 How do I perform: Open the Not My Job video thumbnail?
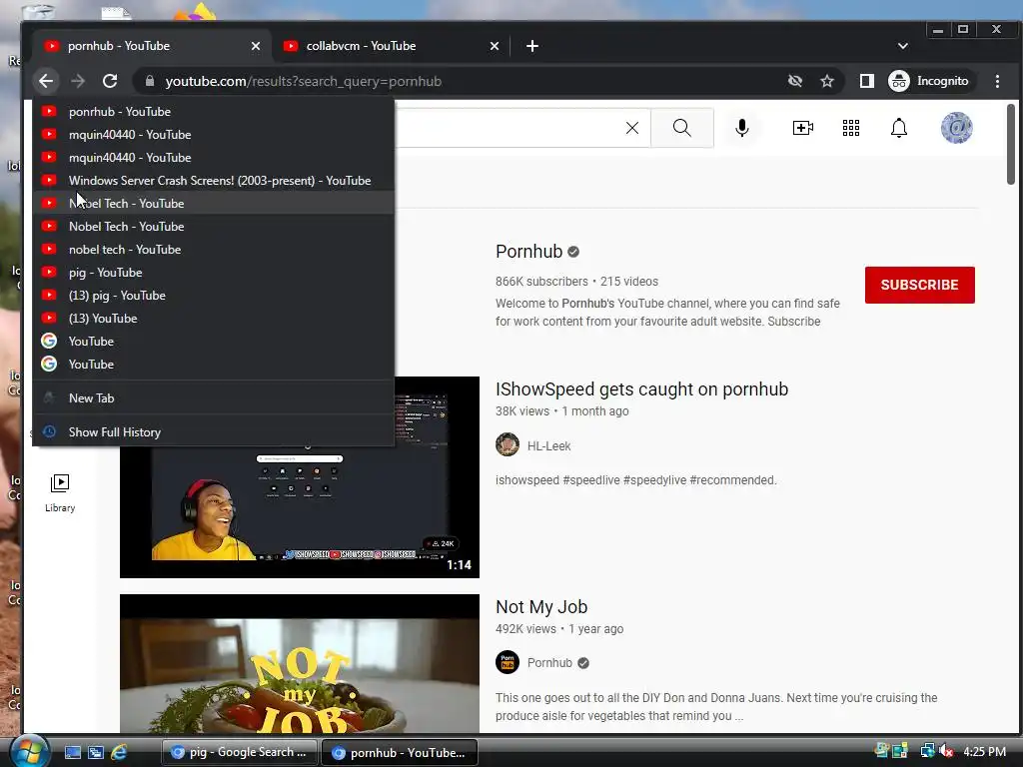pyautogui.click(x=300, y=664)
